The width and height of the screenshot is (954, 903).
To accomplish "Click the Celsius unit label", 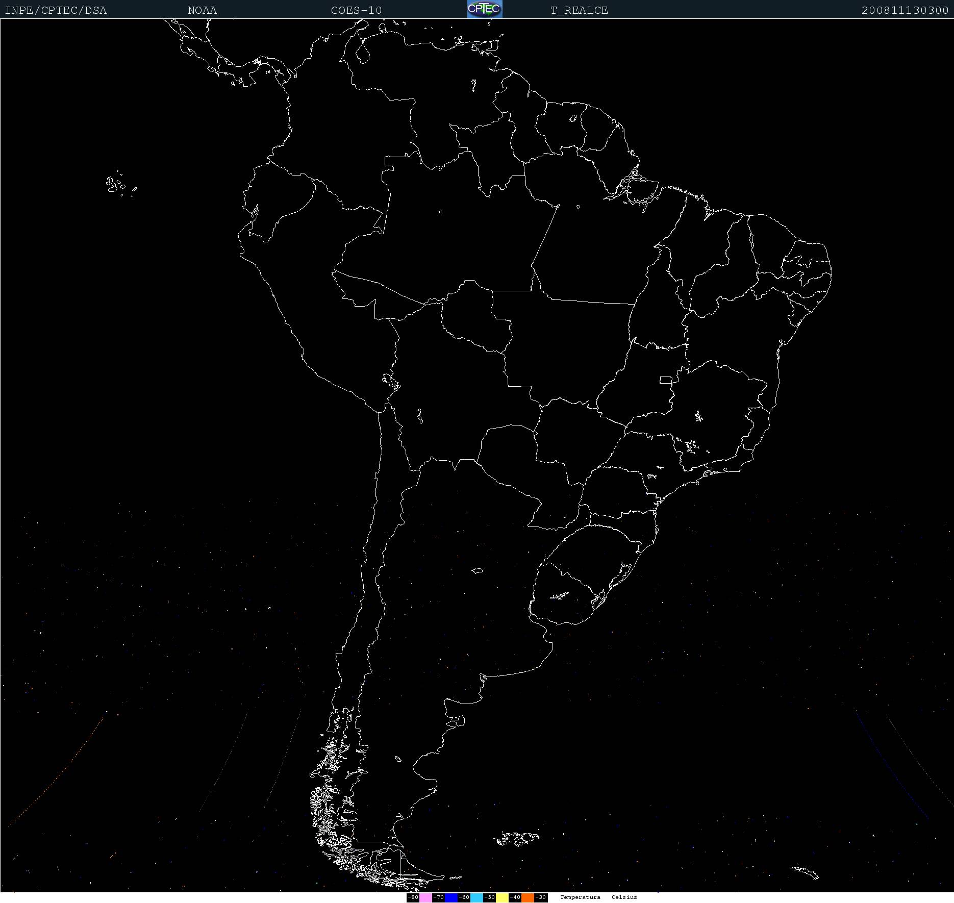I will coord(624,897).
